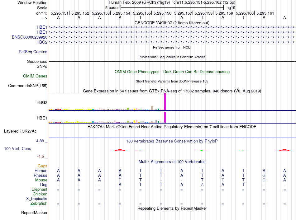The width and height of the screenshot is (296, 220).
Task: Click the magenta bar in HBE1 expression chart
Action: (x=165, y=117)
